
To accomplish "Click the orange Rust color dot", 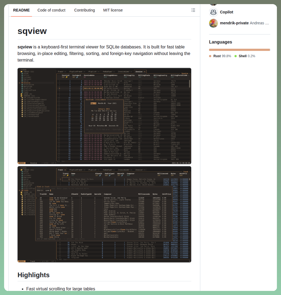I will [x=210, y=56].
